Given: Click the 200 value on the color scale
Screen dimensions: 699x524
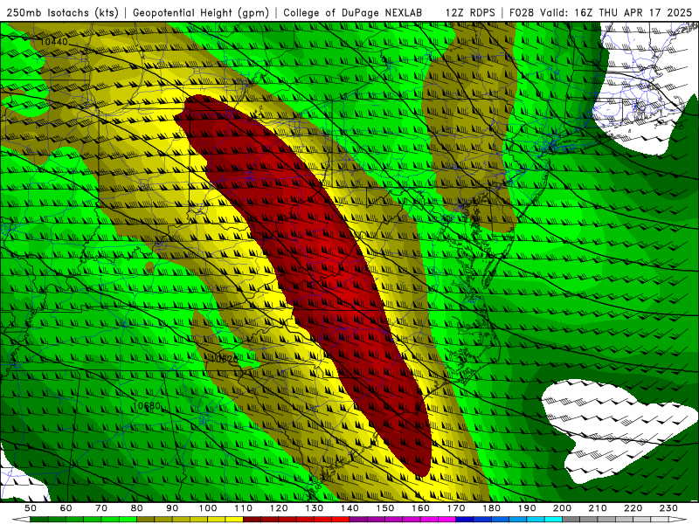Looking at the screenshot, I should (x=562, y=508).
